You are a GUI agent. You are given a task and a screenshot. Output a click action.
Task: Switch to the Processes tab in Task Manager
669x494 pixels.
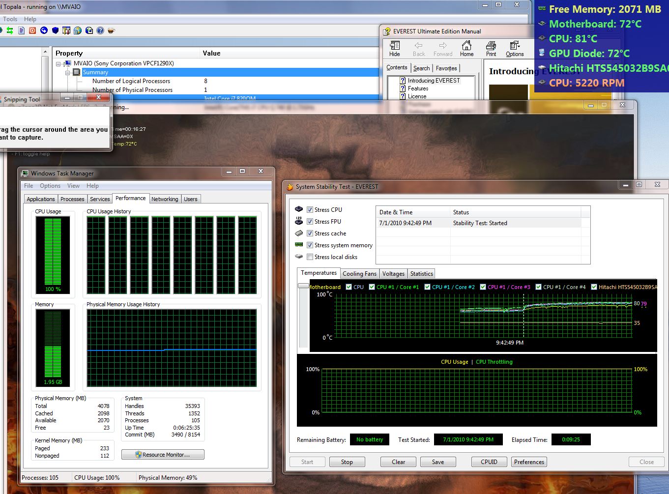[x=72, y=199]
